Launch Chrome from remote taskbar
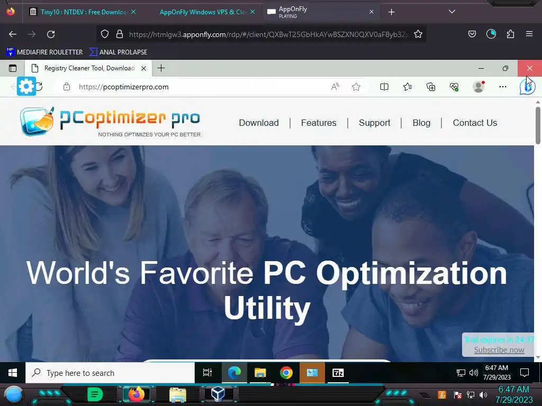This screenshot has height=406, width=542. (x=286, y=373)
